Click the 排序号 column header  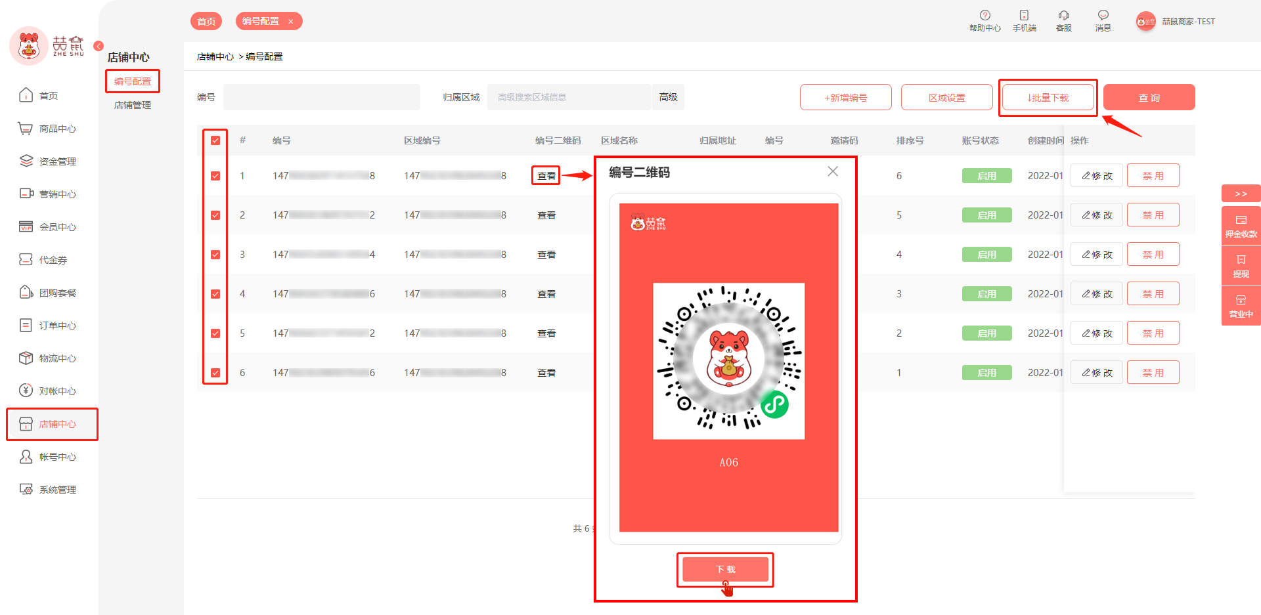[x=910, y=140]
